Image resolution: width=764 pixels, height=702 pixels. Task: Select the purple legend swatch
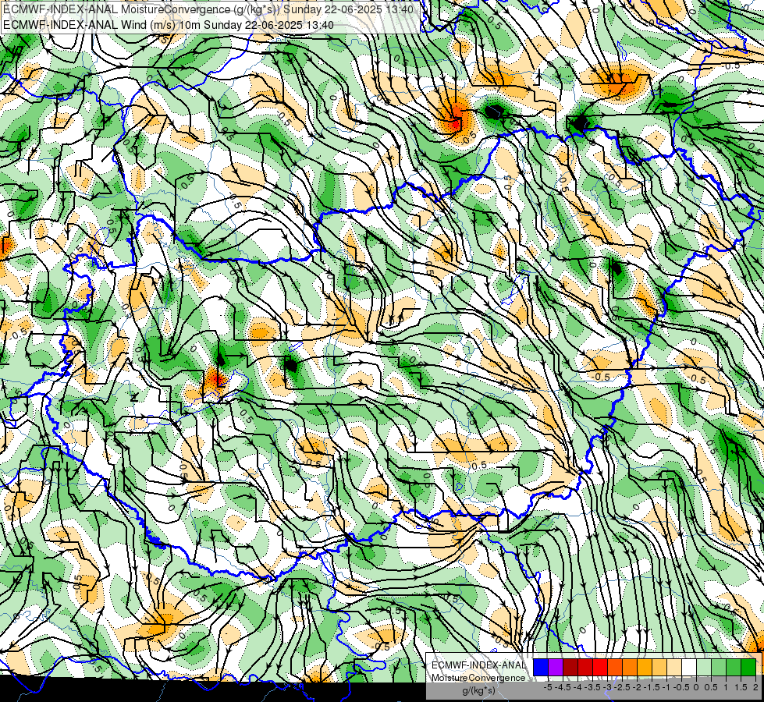(x=556, y=667)
